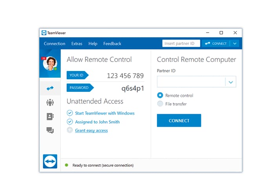
Task: Click the PASSWORD label tag
Action: (80, 87)
